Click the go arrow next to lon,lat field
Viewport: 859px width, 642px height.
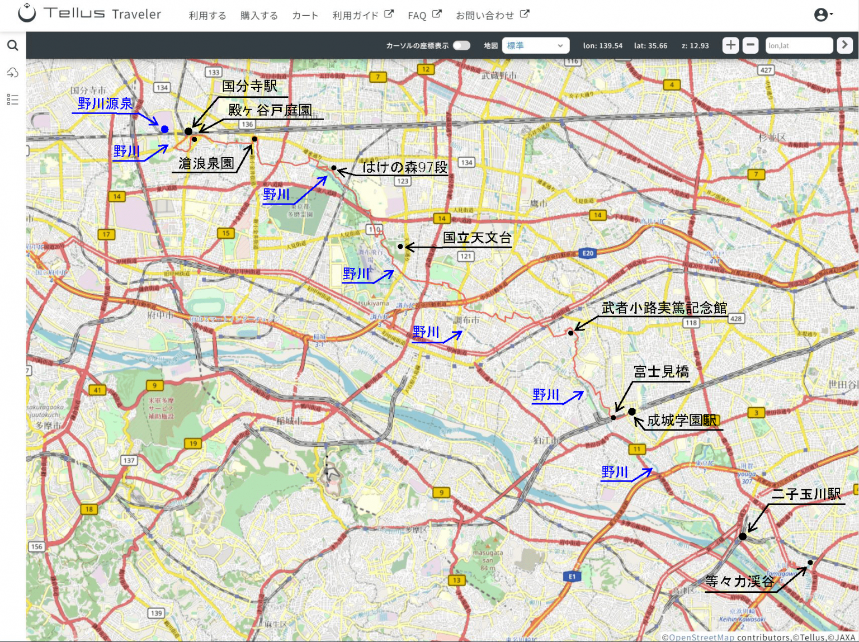click(x=844, y=45)
